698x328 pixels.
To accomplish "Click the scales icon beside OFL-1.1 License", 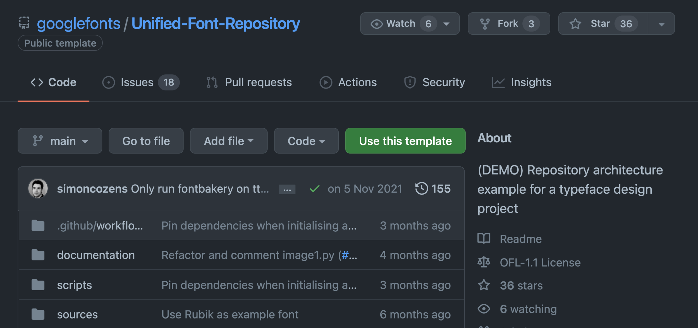I will (x=484, y=262).
